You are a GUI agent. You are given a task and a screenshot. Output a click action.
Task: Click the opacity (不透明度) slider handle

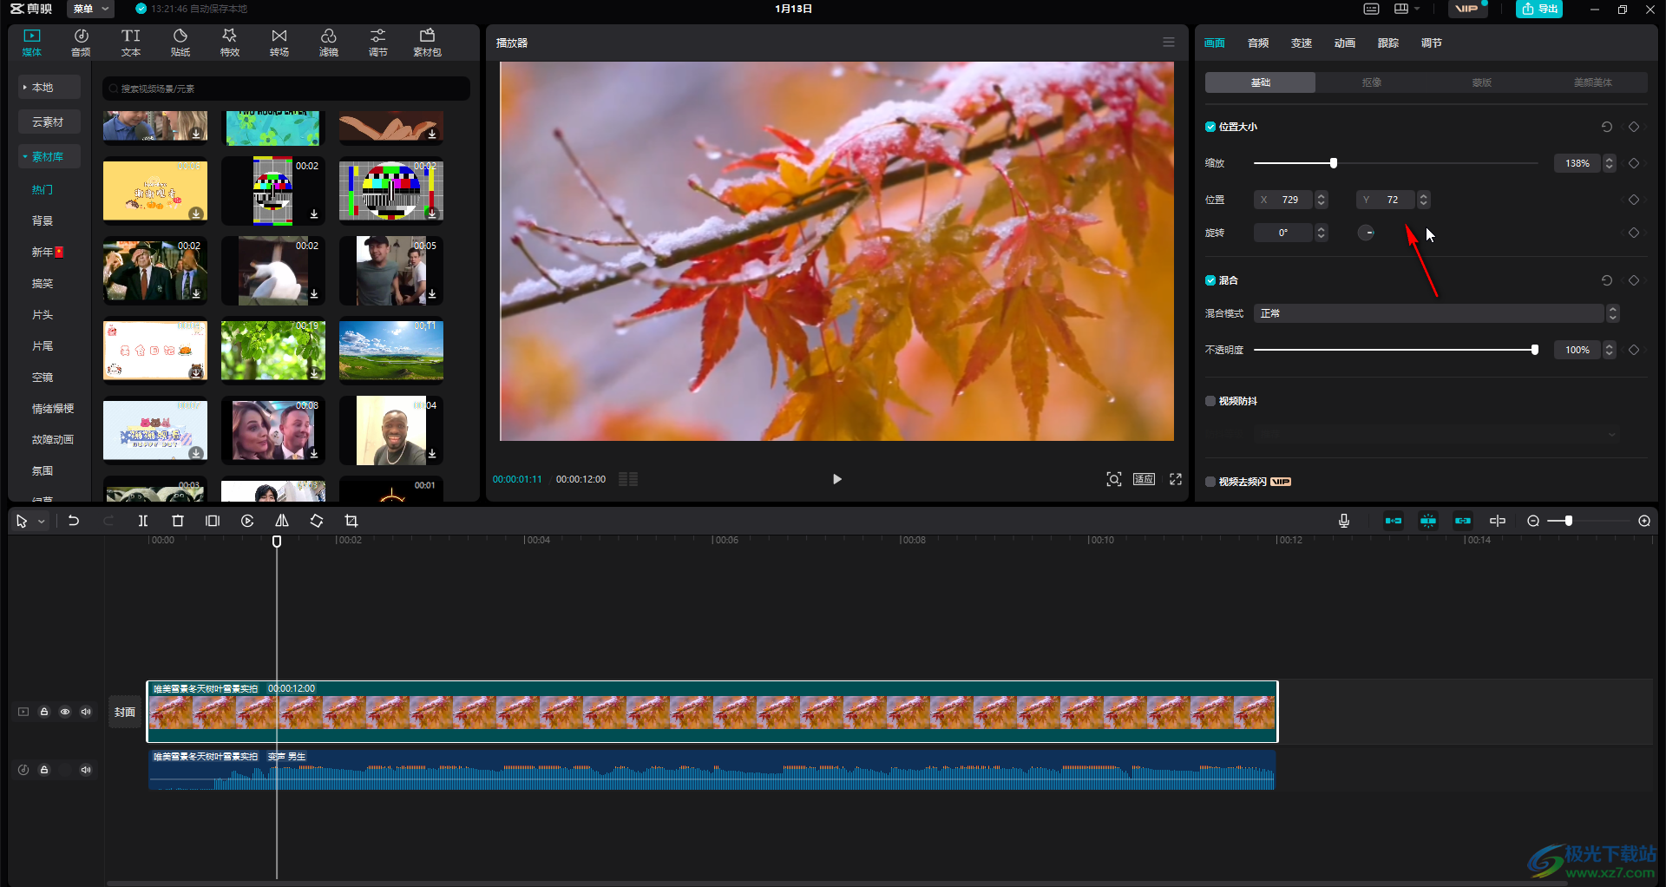tap(1535, 350)
